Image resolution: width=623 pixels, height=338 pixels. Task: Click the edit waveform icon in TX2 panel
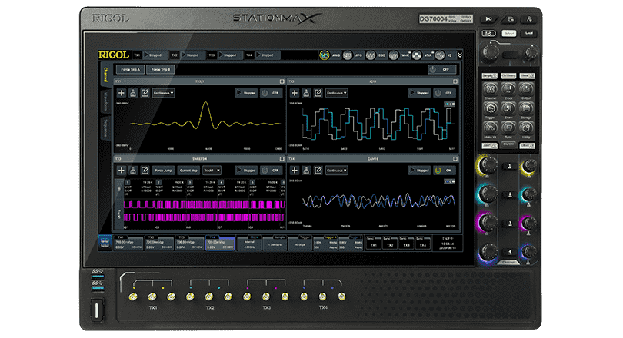click(x=318, y=92)
